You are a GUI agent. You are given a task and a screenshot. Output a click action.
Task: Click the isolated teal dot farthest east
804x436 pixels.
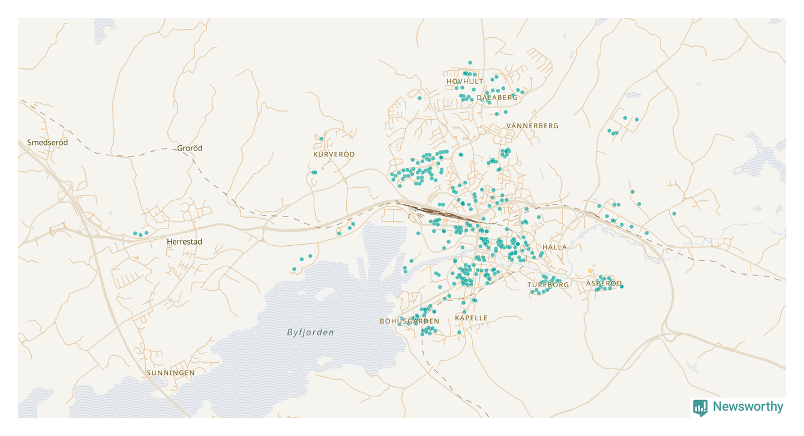pyautogui.click(x=674, y=214)
